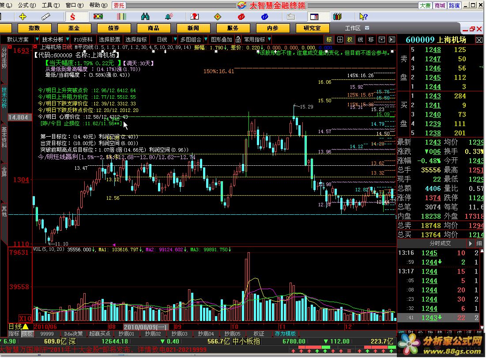Click the 选择指标 button
The image size is (486, 358).
pyautogui.click(x=136, y=39)
